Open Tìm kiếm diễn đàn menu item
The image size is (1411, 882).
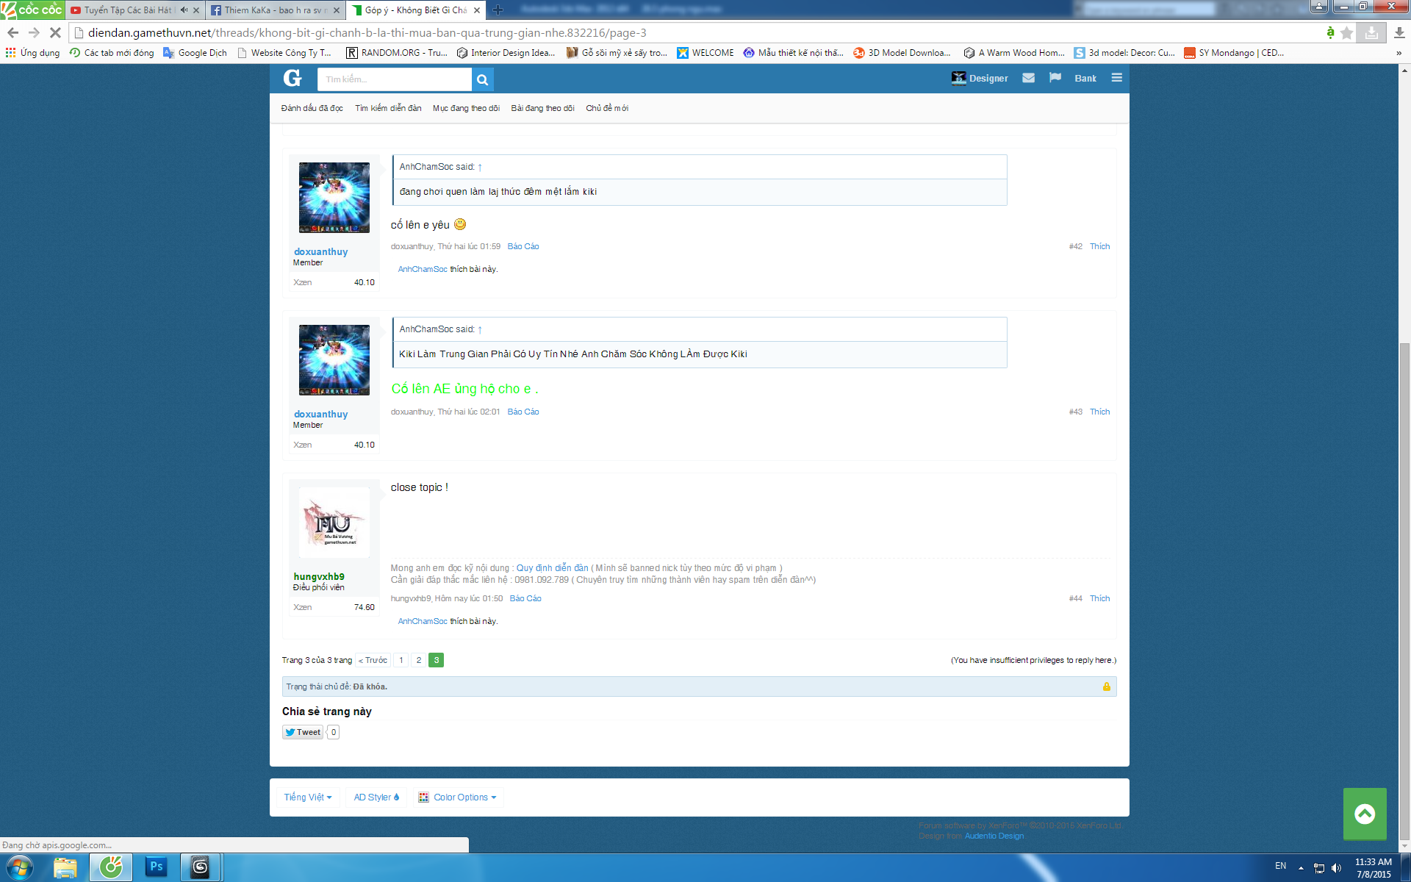point(388,108)
